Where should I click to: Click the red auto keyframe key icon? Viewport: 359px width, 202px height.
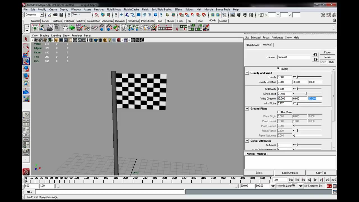click(329, 186)
